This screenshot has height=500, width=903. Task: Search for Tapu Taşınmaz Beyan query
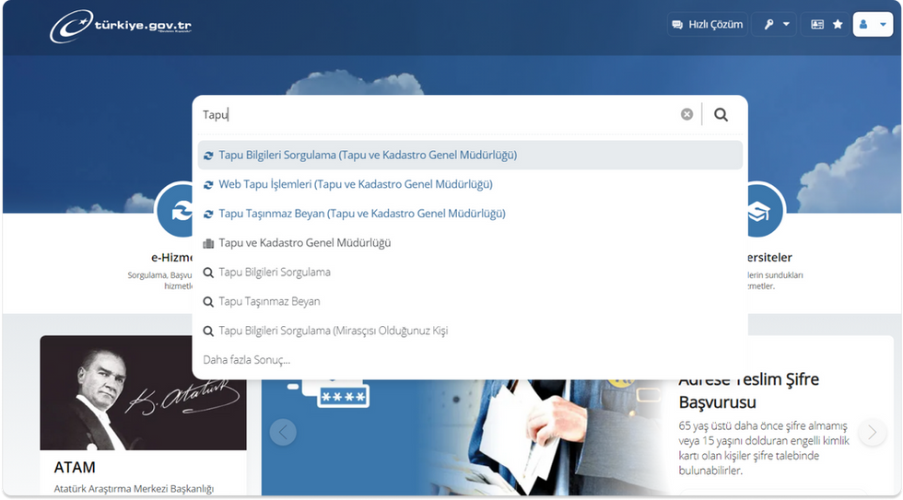tap(470, 301)
